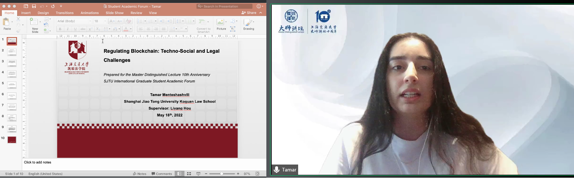
Task: Open the Review tab
Action: point(136,13)
